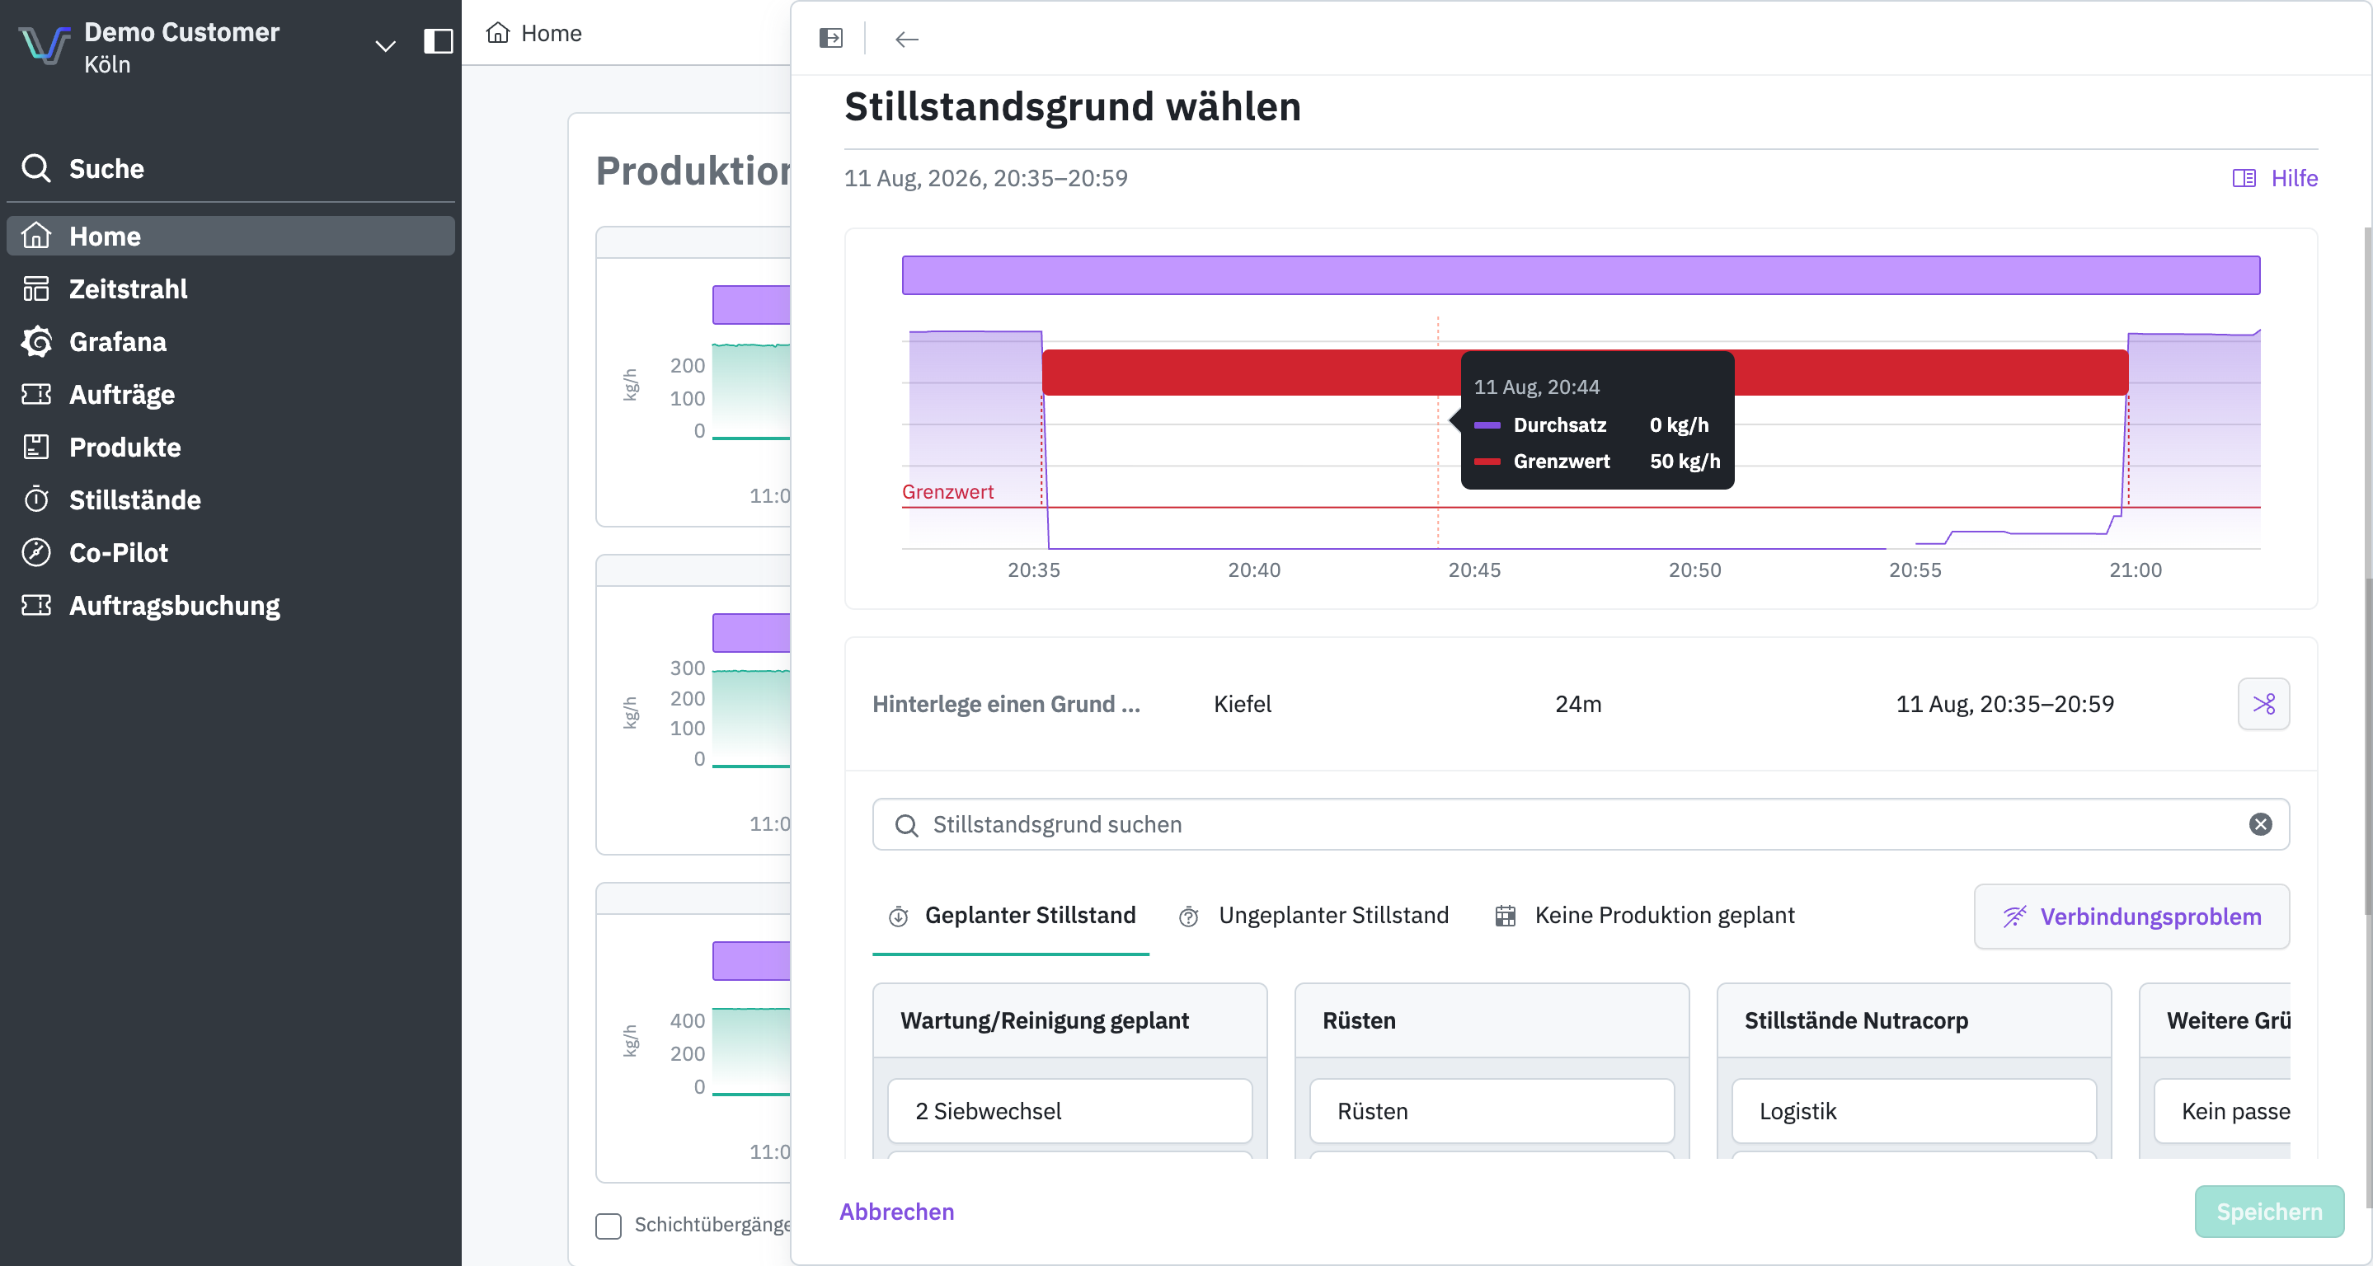Choose the Logistik reason
The height and width of the screenshot is (1266, 2373).
pos(1913,1111)
